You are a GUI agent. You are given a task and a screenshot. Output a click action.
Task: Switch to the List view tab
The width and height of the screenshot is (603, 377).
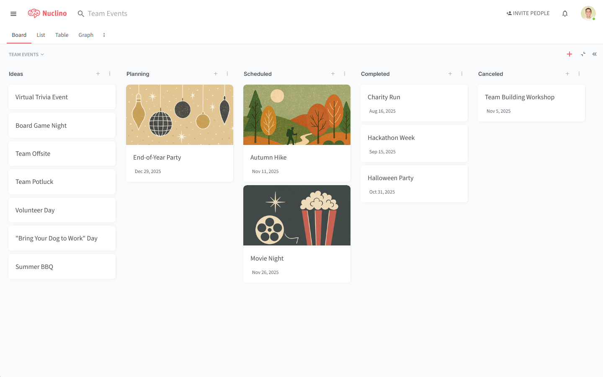point(41,35)
